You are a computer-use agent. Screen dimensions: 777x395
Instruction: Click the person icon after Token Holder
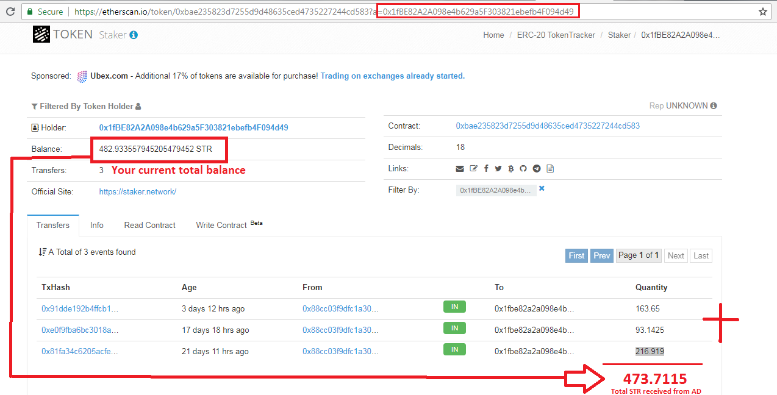point(138,106)
